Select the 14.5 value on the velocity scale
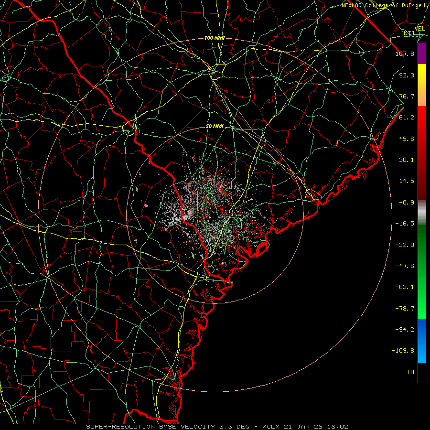 (407, 181)
